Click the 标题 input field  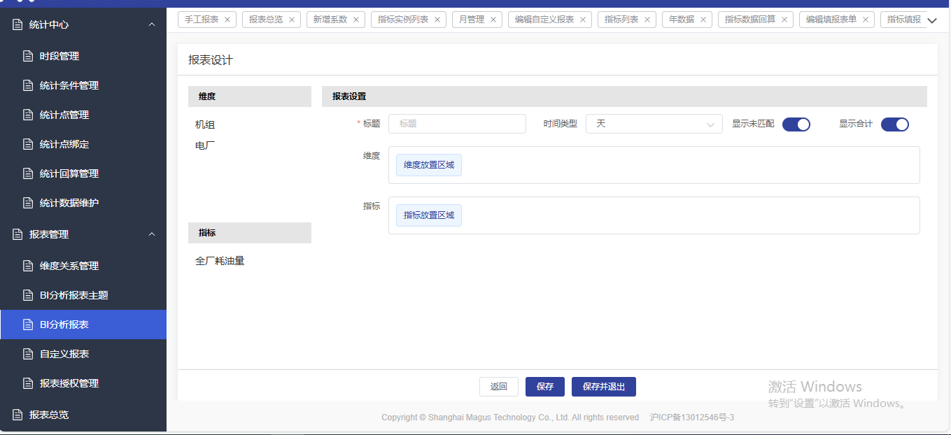coord(457,124)
